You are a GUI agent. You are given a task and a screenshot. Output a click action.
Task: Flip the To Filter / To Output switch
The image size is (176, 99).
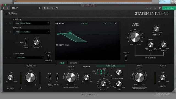click(x=48, y=57)
